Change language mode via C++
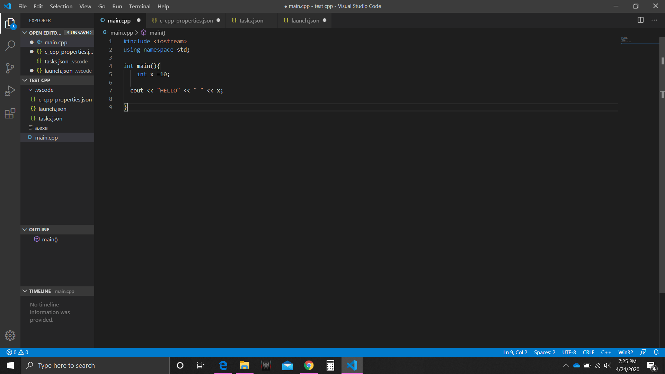 (606, 352)
